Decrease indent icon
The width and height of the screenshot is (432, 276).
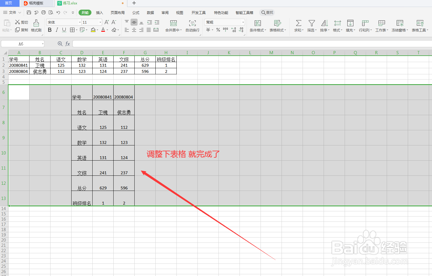point(150,22)
